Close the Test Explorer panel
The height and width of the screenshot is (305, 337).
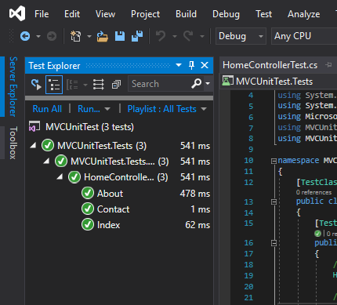(x=205, y=65)
